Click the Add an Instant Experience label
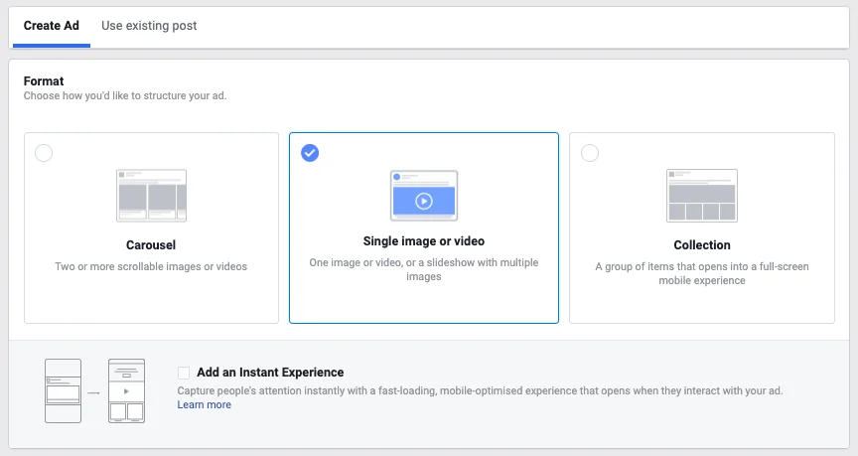The width and height of the screenshot is (858, 456). (x=270, y=373)
